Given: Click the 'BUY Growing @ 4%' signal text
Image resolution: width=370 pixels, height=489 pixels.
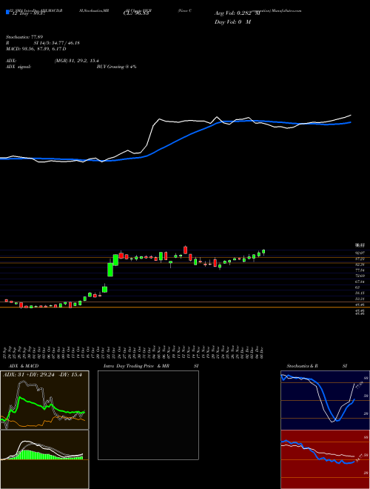Looking at the screenshot, I should point(116,67).
